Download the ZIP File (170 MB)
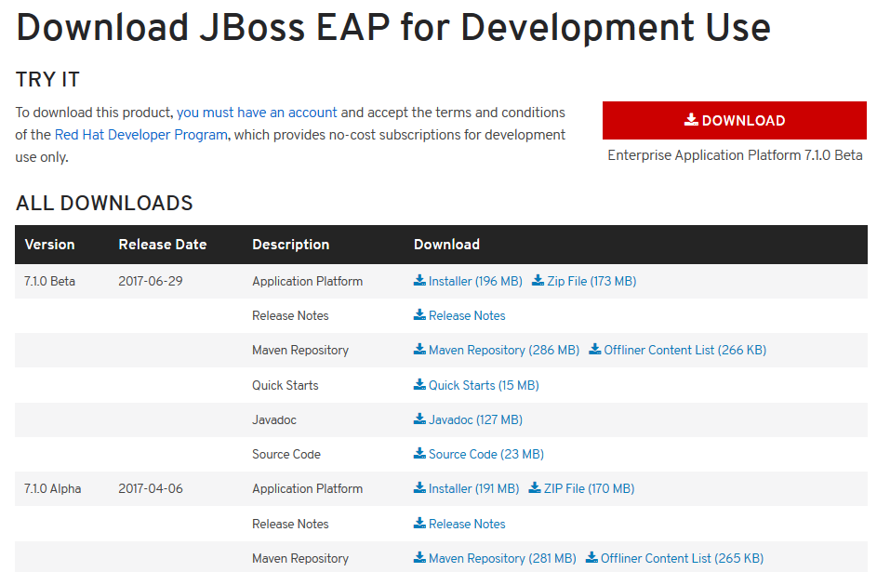Image resolution: width=877 pixels, height=572 pixels. point(581,488)
